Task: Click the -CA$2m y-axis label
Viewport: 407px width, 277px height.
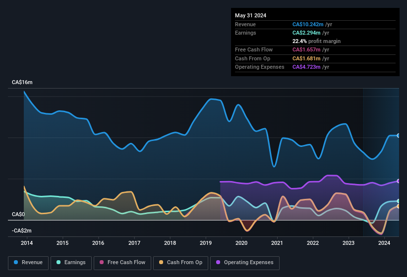Action: coord(21,231)
